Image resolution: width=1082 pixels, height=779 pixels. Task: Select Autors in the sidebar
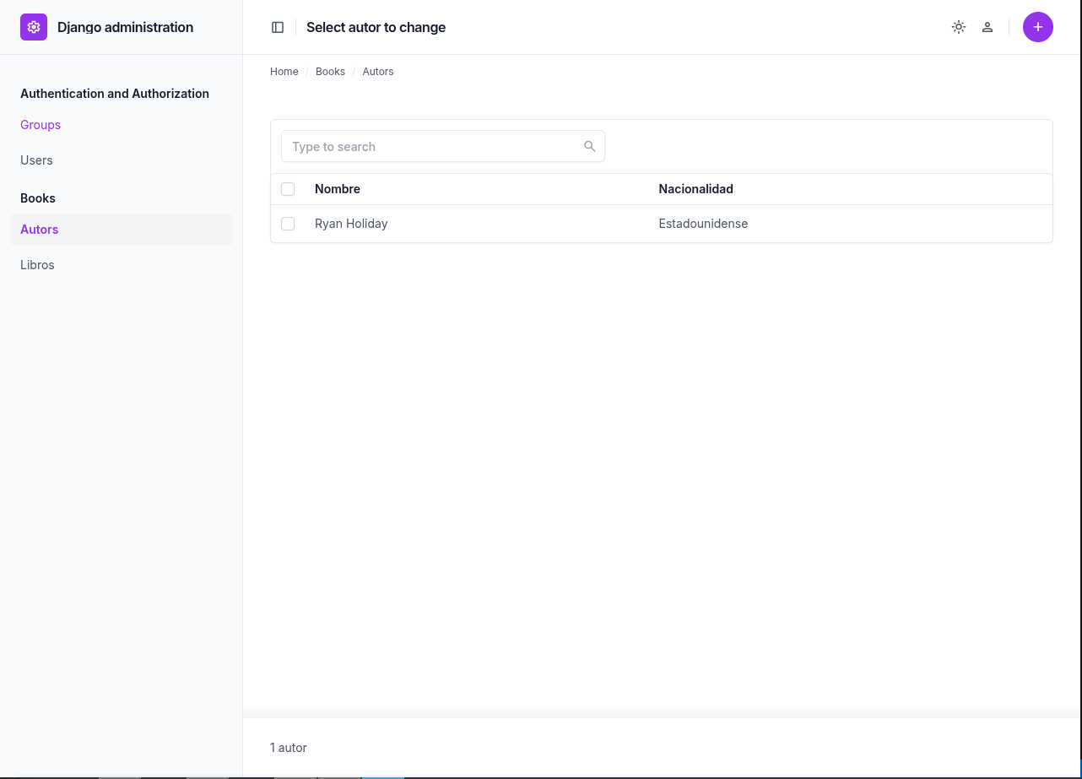pyautogui.click(x=122, y=230)
